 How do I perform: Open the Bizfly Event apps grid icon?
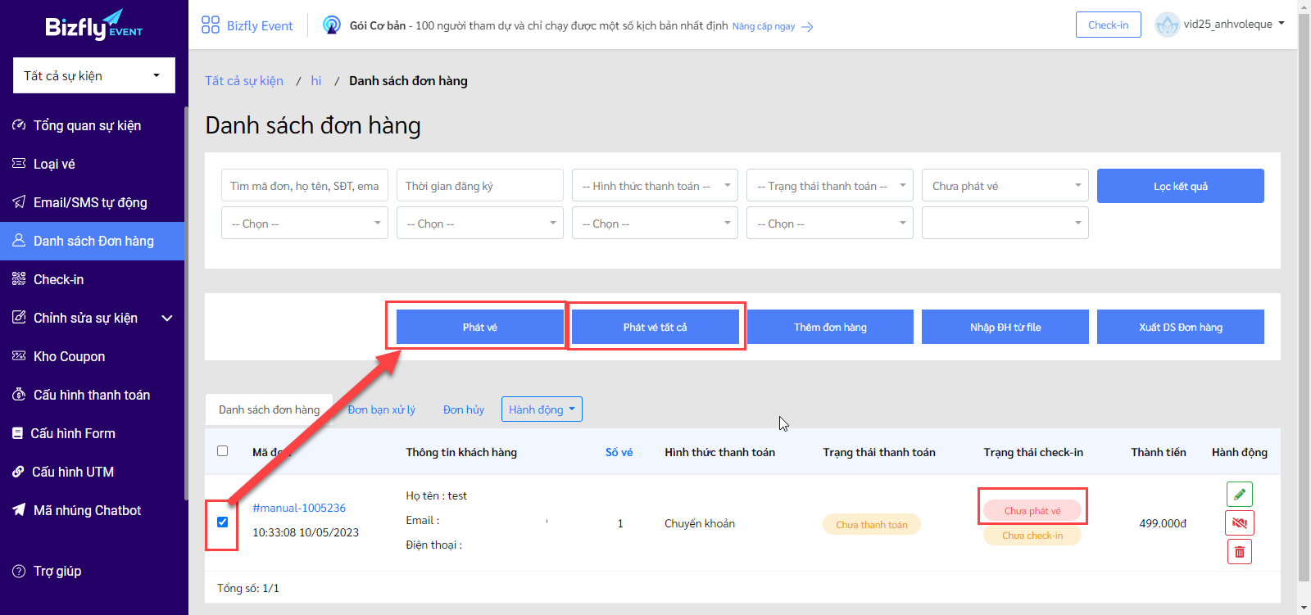[211, 25]
